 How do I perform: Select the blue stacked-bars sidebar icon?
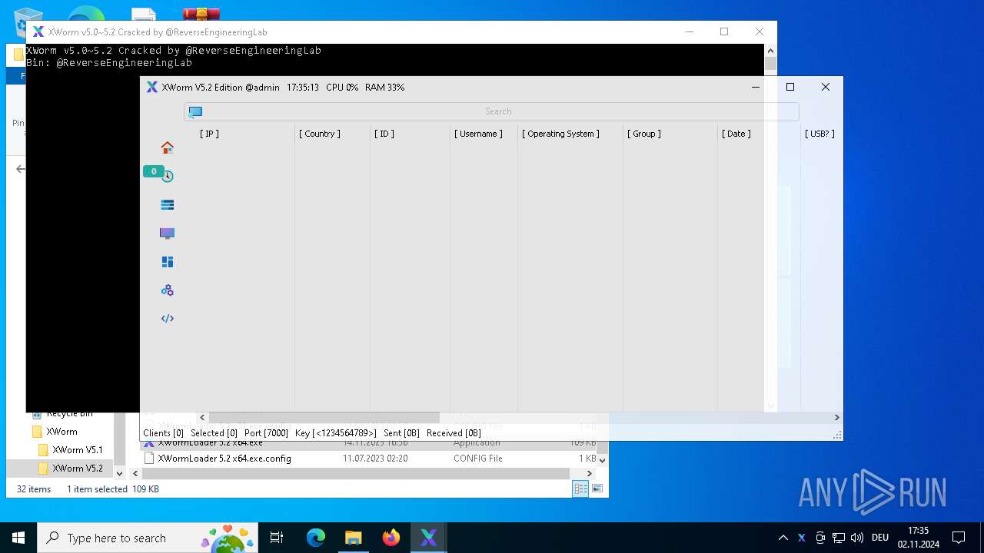[x=167, y=205]
